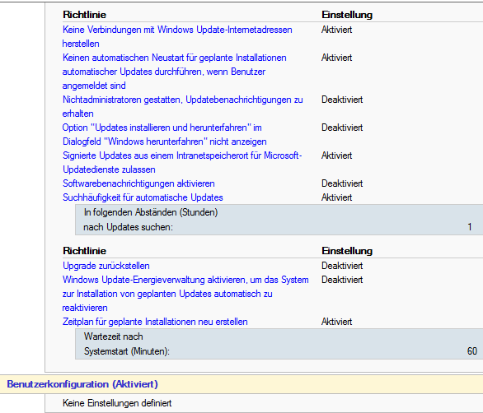Click 'Softwarebenachrichtigungen aktivieren' policy link

coord(138,183)
